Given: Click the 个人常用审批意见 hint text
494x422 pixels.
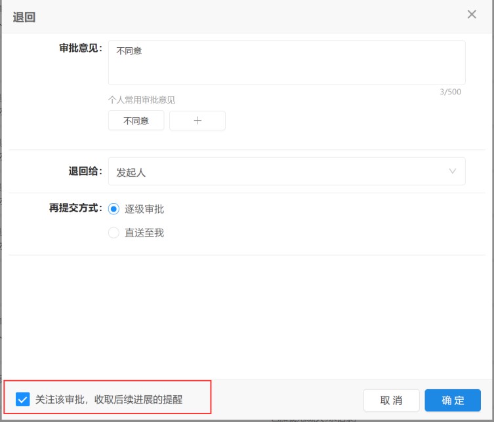Looking at the screenshot, I should 142,100.
